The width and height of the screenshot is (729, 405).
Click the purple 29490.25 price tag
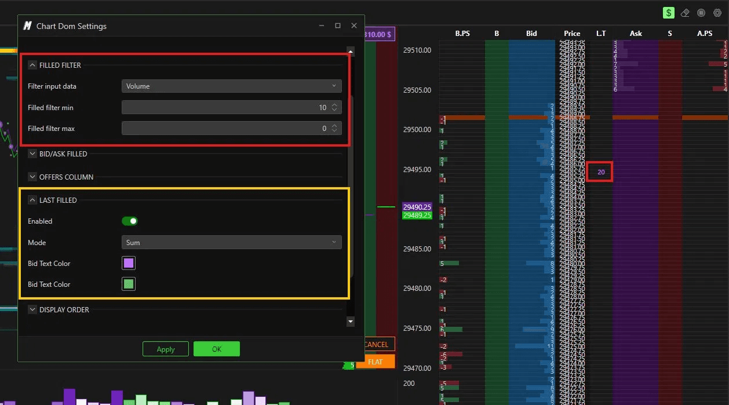coord(417,207)
